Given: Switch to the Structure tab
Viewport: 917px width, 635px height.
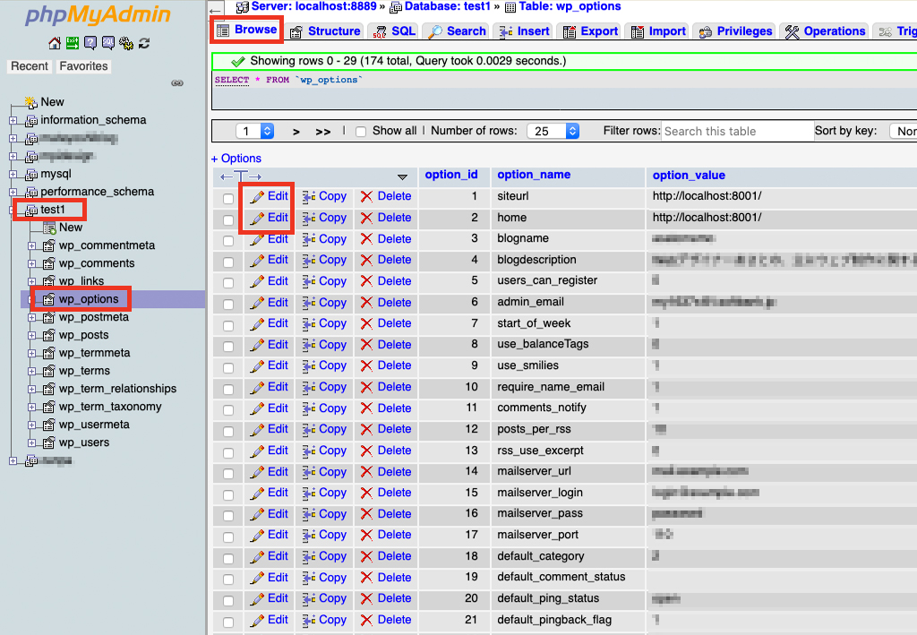Looking at the screenshot, I should tap(326, 31).
